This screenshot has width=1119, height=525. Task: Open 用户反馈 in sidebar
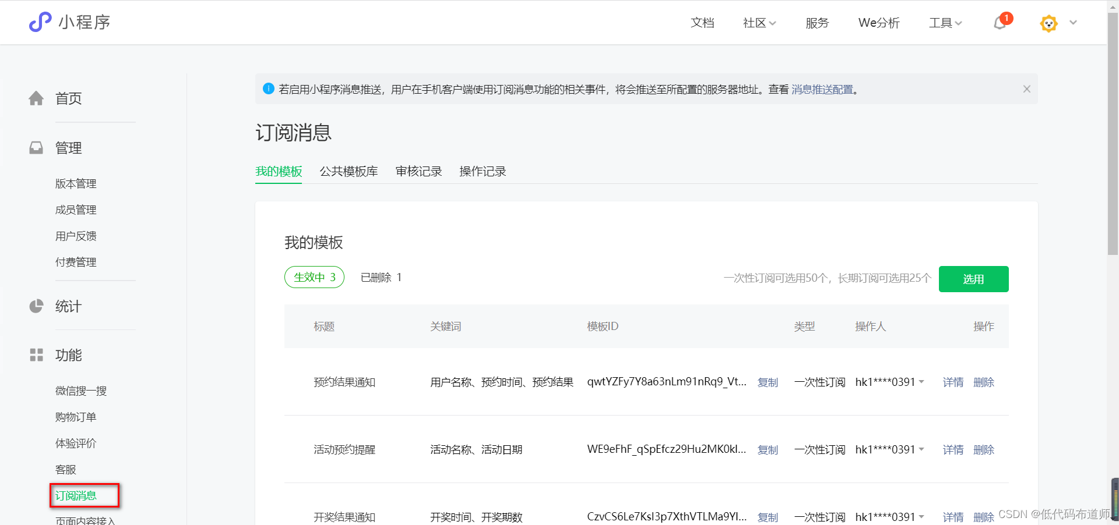point(76,236)
